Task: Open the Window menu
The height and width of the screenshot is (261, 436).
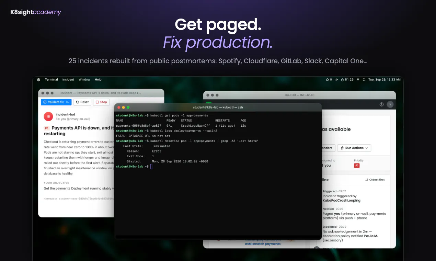Action: [84, 80]
